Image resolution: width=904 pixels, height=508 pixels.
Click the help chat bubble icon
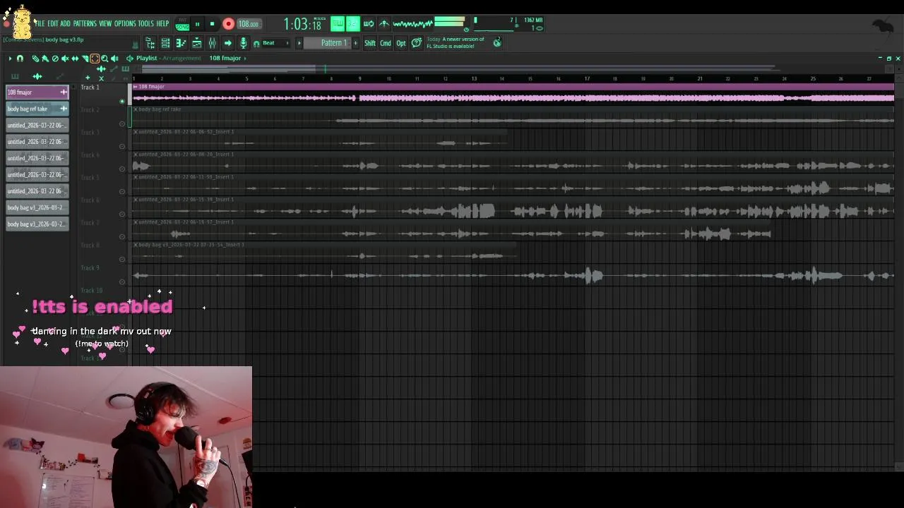tap(417, 43)
